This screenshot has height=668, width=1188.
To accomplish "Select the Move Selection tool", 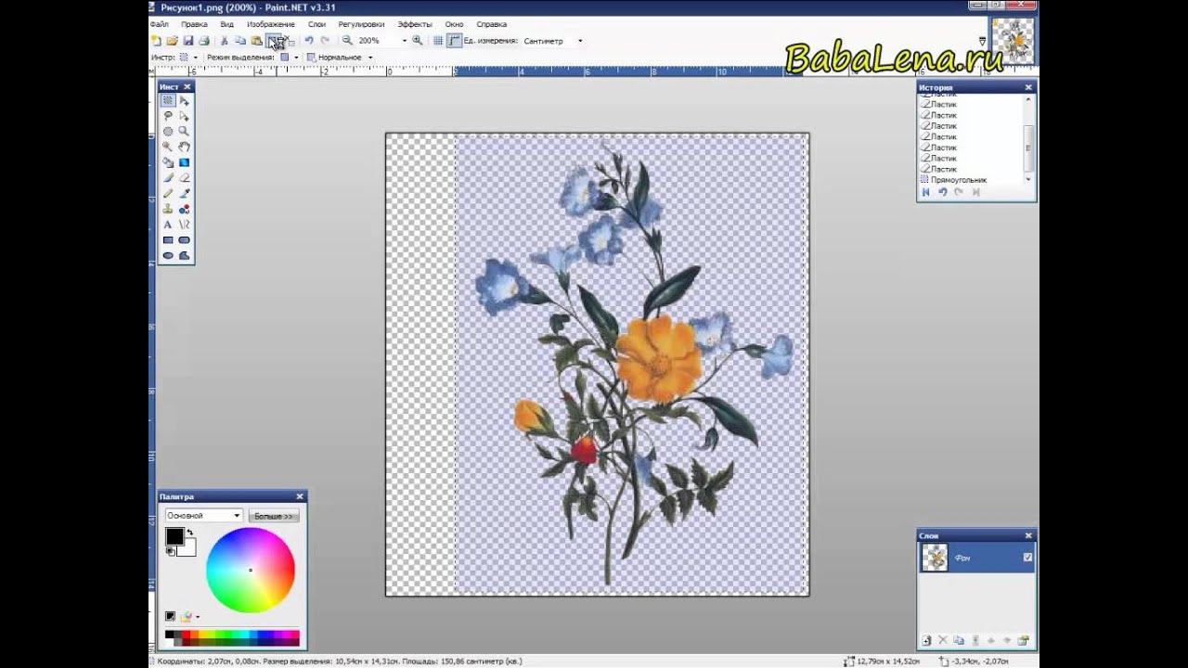I will click(184, 116).
